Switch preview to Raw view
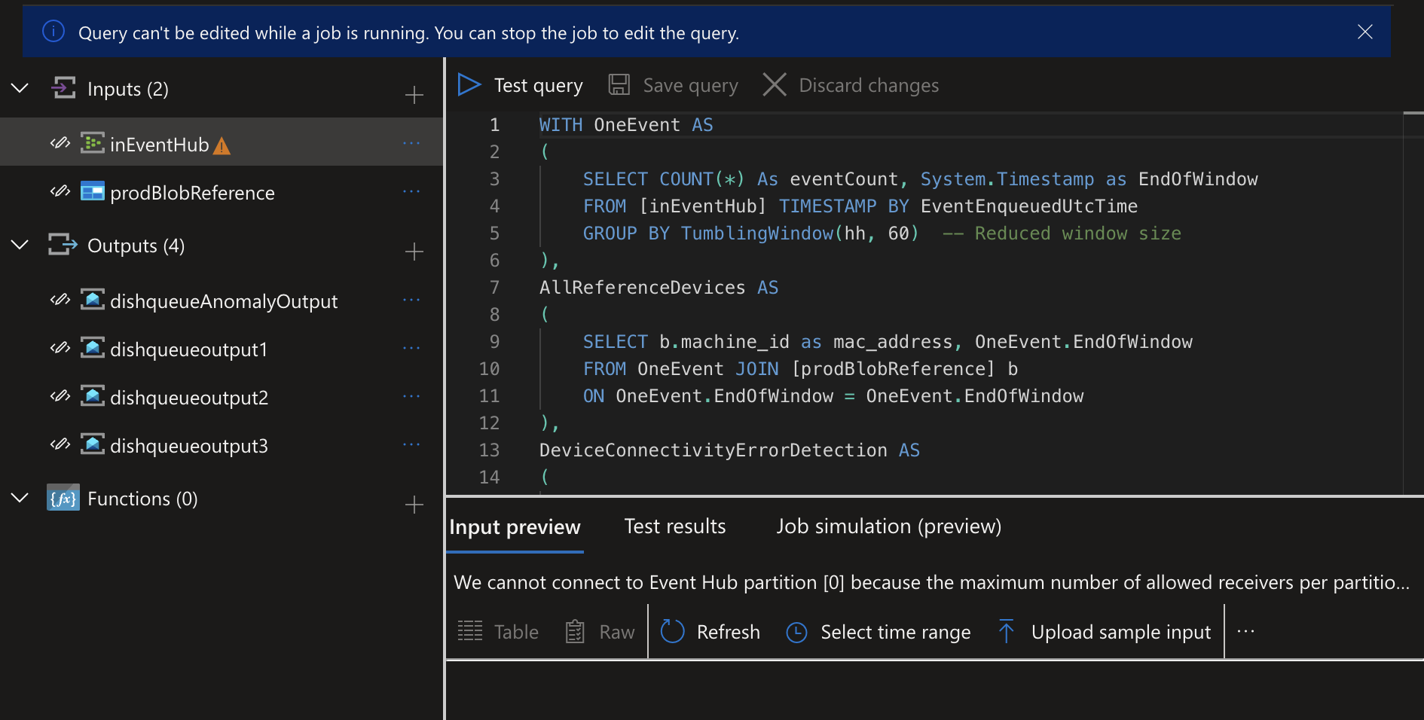 (600, 632)
